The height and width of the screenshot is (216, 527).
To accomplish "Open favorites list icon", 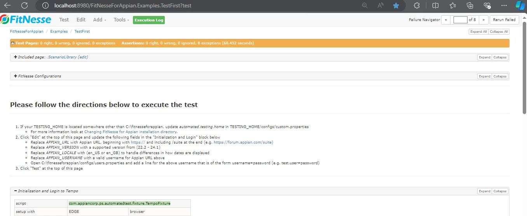I will 453,5.
